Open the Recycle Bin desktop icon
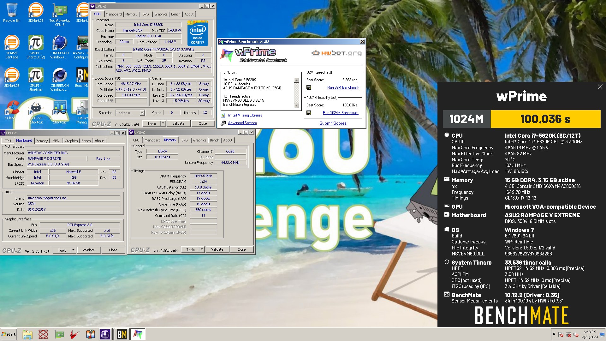The height and width of the screenshot is (341, 606). pos(12,13)
